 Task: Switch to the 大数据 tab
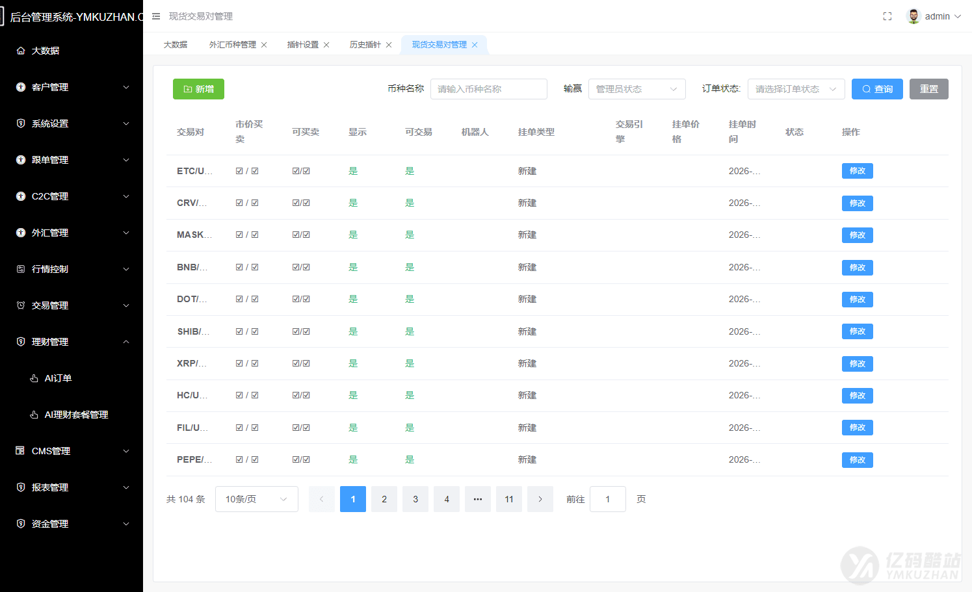[x=175, y=45]
